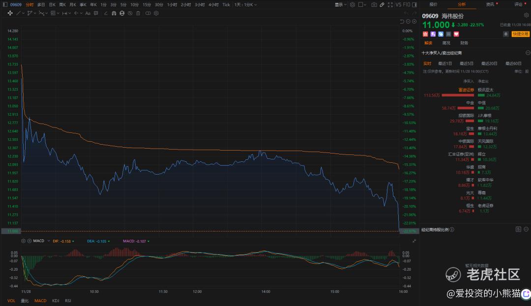Add a comment note annotation
This screenshot has width=531, height=306.
96,13
